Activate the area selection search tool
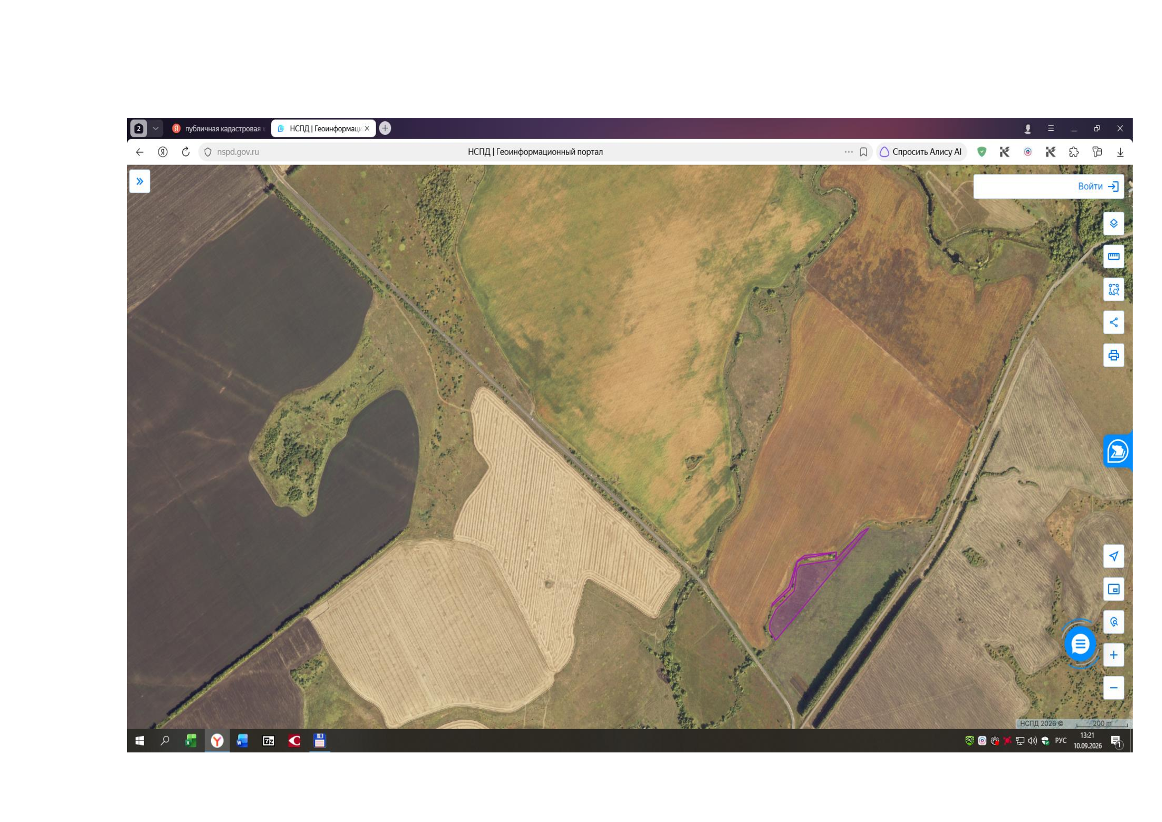 1113,290
